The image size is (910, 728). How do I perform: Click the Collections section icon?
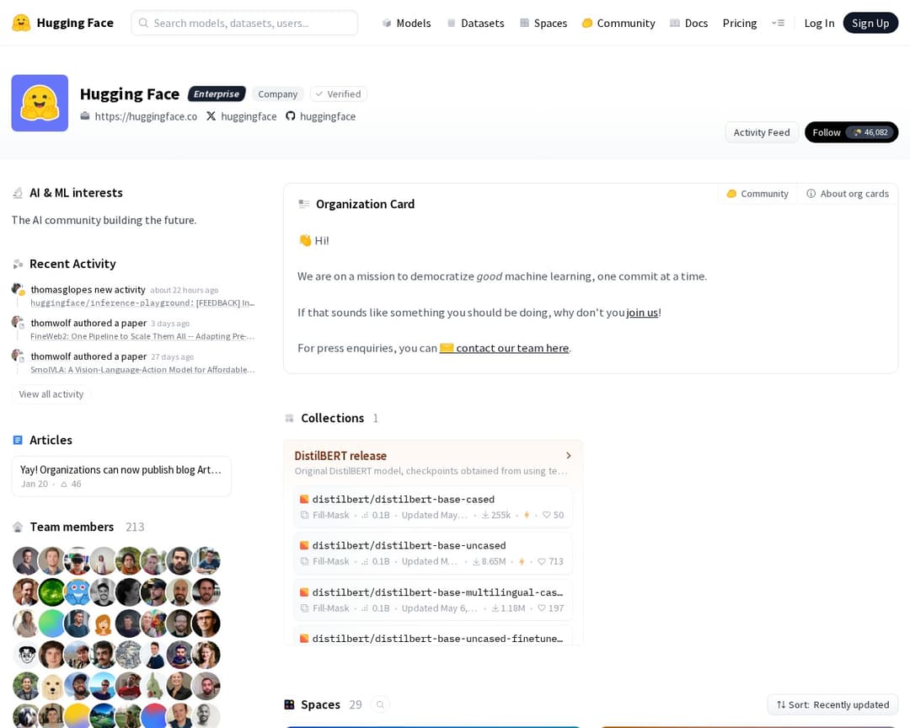pos(290,418)
